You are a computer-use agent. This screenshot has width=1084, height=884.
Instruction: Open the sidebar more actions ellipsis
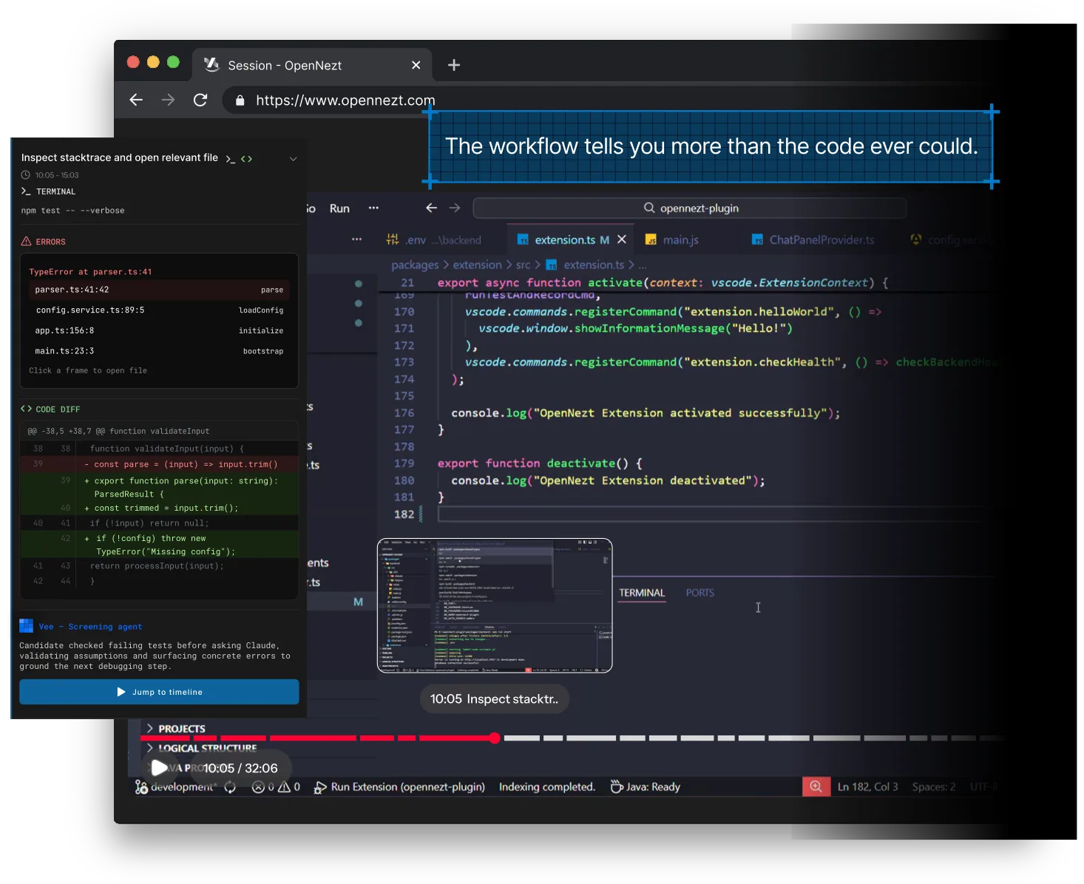point(357,239)
